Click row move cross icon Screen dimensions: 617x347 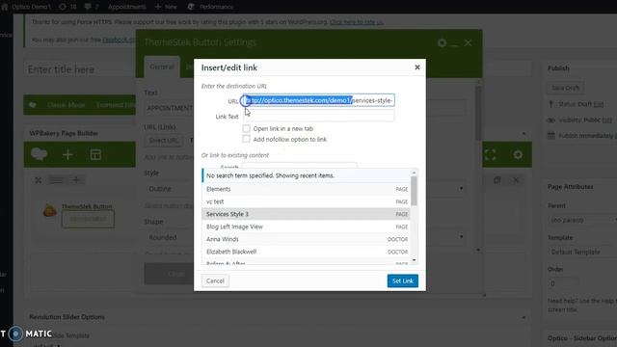click(39, 180)
